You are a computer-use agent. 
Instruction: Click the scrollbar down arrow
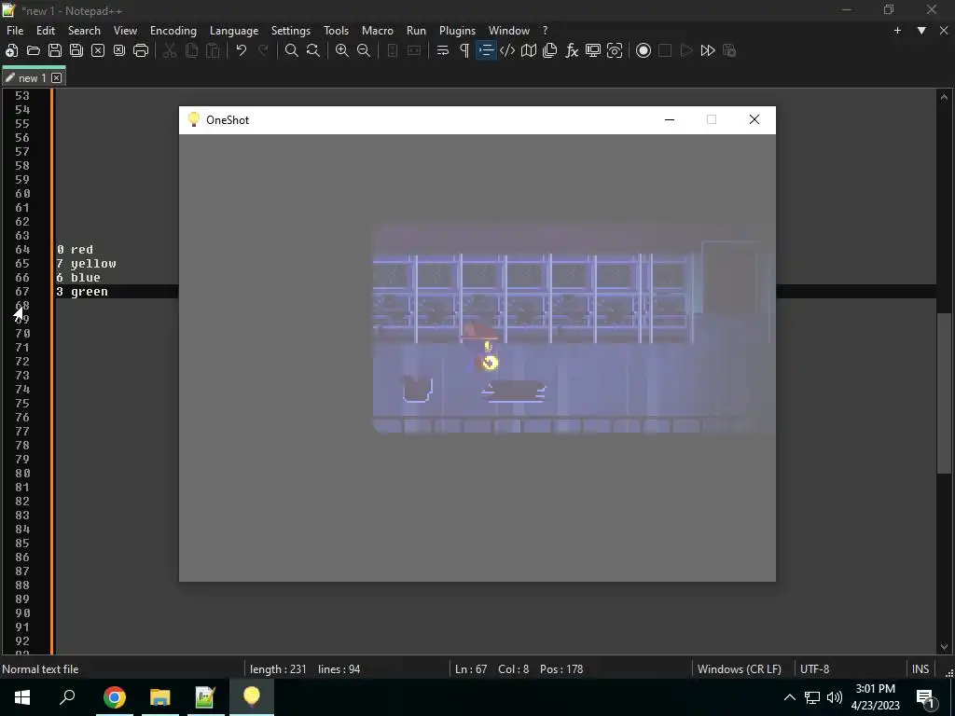(x=944, y=647)
